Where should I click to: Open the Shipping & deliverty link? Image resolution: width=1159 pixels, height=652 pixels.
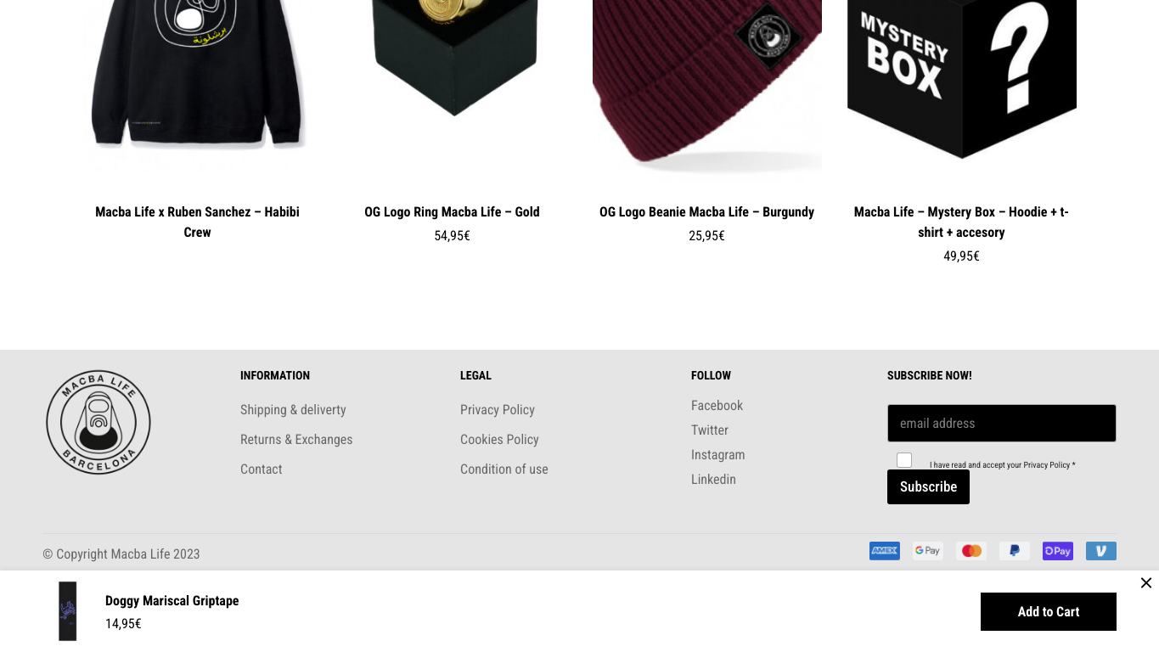click(x=293, y=409)
